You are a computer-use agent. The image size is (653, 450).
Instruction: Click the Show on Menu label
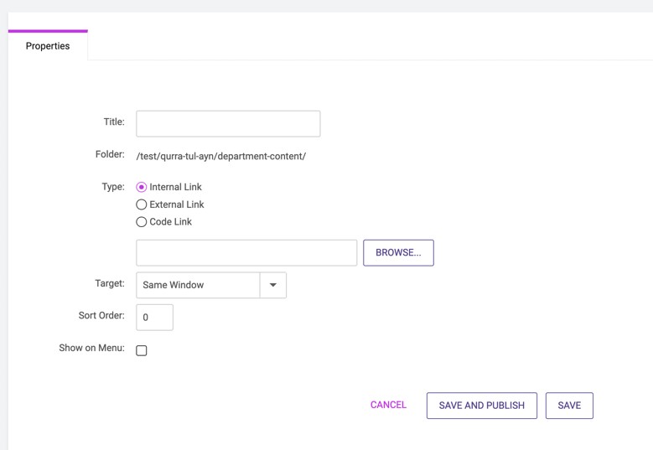pos(91,348)
